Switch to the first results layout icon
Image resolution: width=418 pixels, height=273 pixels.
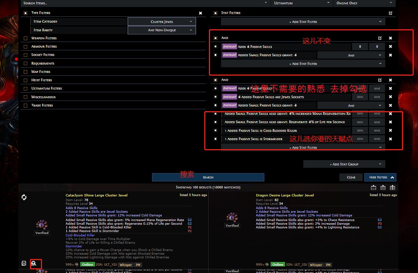(374, 187)
